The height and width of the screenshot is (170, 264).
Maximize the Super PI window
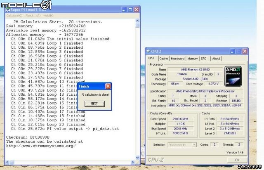[x=130, y=9]
